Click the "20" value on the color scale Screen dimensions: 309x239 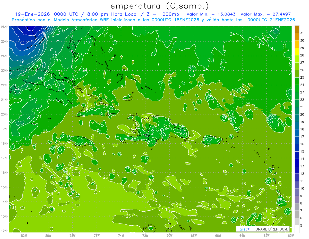pos(302,114)
